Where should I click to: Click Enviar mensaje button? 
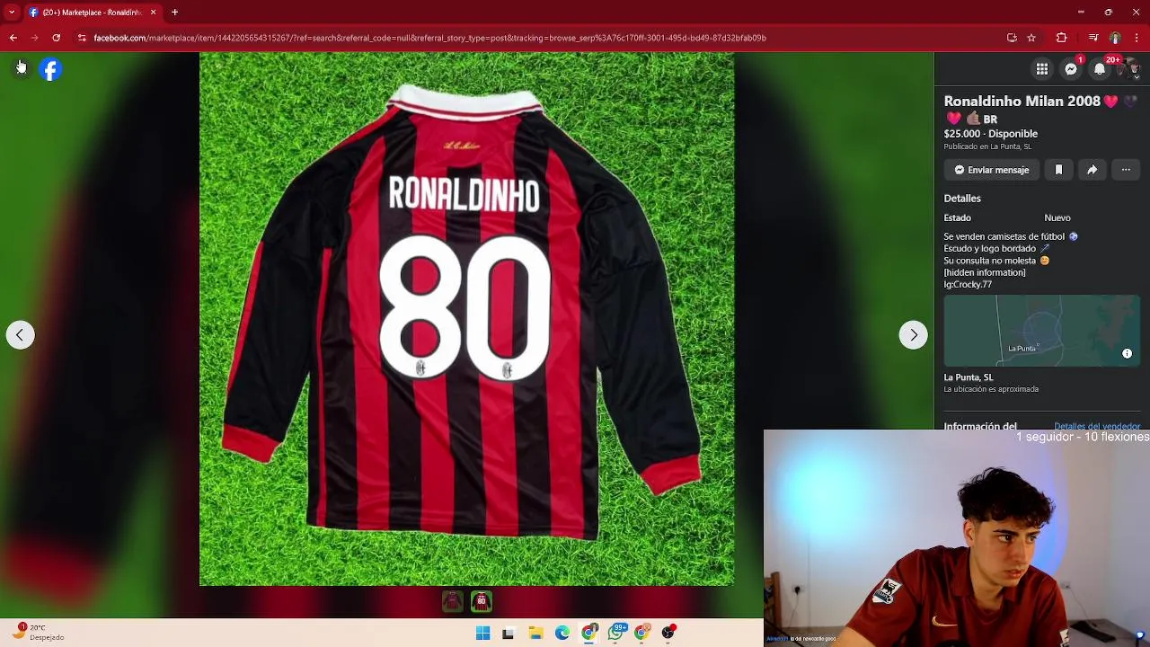point(992,170)
